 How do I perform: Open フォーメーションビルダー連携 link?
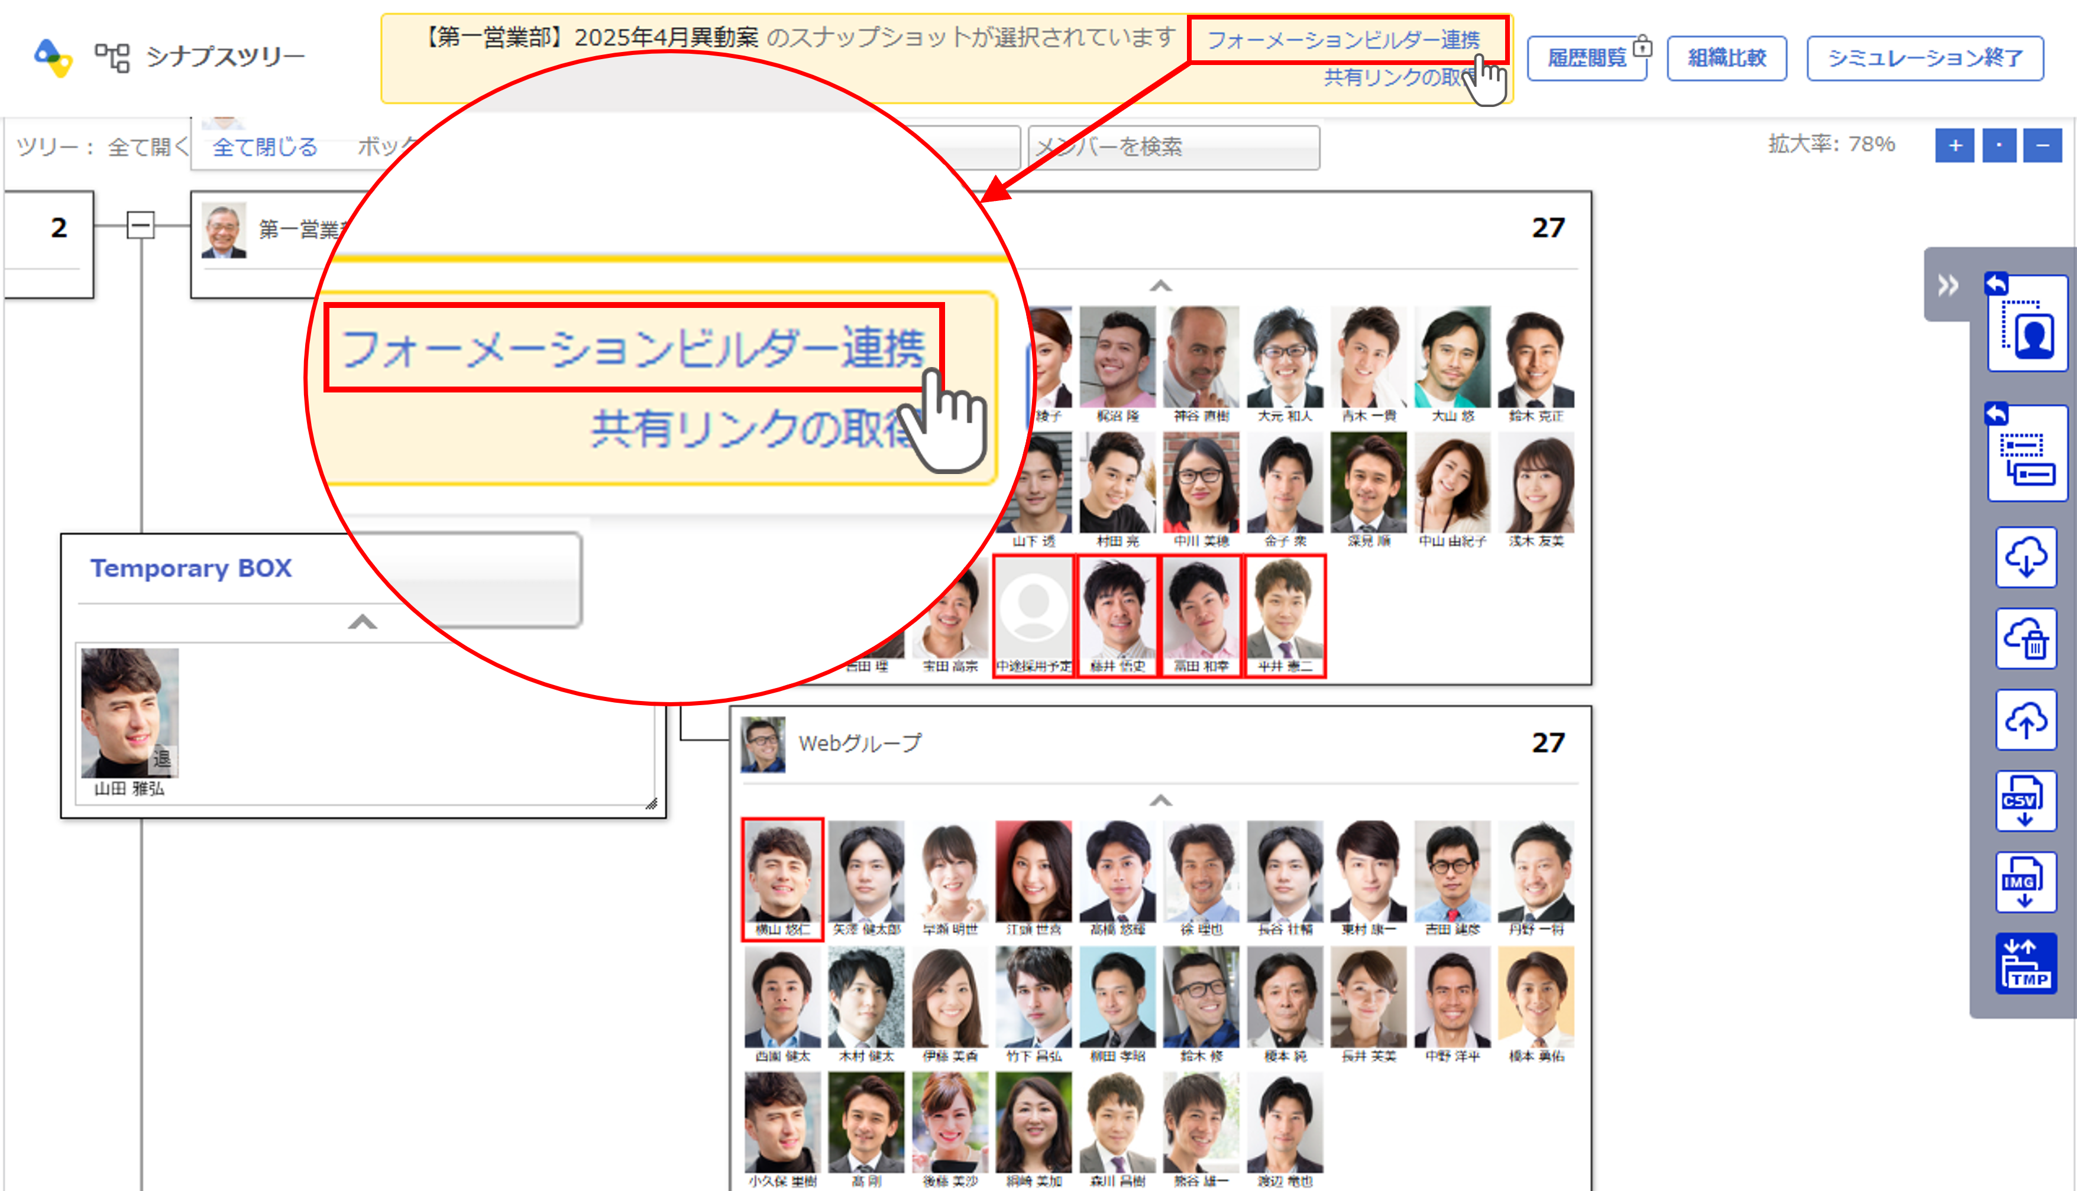(x=1344, y=39)
